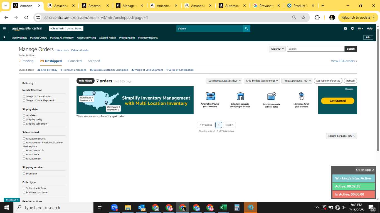The image size is (380, 213).
Task: Click the Hide Filters button
Action: 85,81
